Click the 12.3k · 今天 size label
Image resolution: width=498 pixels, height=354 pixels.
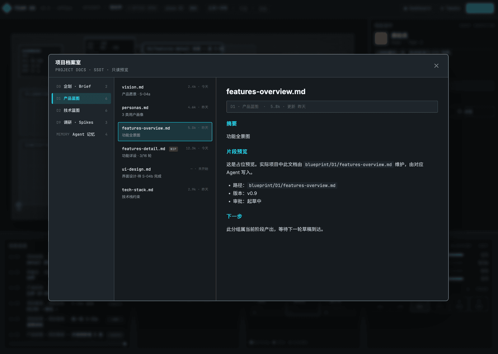click(x=197, y=148)
